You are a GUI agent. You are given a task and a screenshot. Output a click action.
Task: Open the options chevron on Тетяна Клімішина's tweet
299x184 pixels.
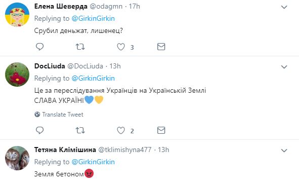click(284, 151)
